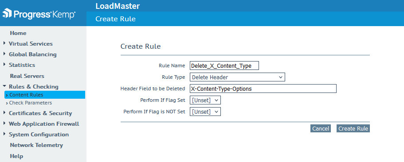Click the Create Rule button
404x162 pixels.
(x=353, y=128)
